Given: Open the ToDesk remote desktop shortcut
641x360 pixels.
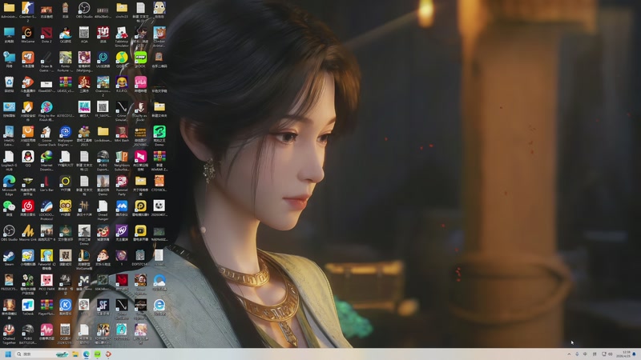Looking at the screenshot, I should tap(28, 306).
